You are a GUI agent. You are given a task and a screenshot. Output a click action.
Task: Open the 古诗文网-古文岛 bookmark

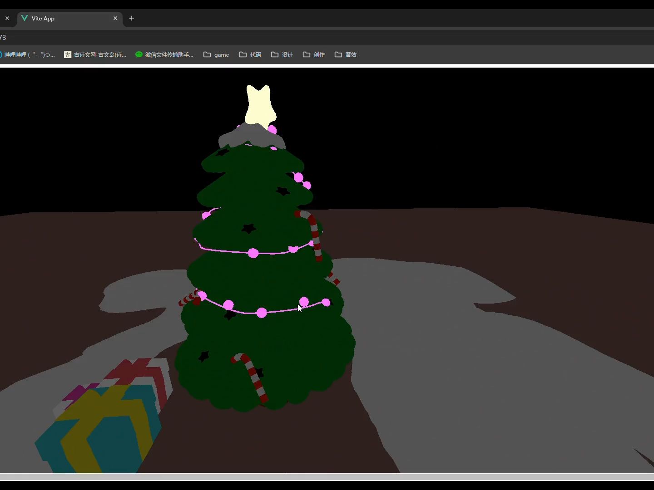click(95, 54)
